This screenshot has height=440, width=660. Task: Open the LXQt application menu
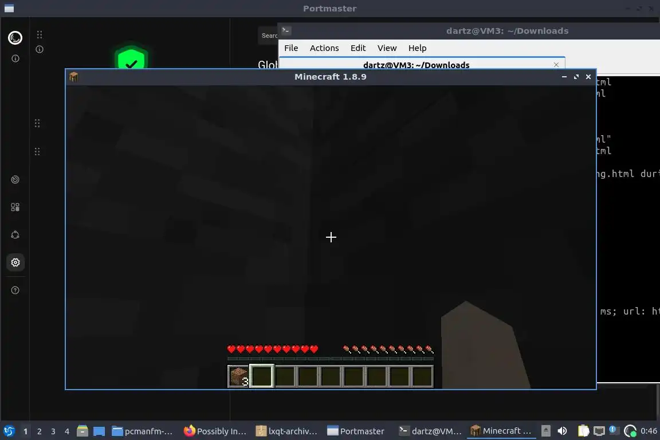pos(9,431)
